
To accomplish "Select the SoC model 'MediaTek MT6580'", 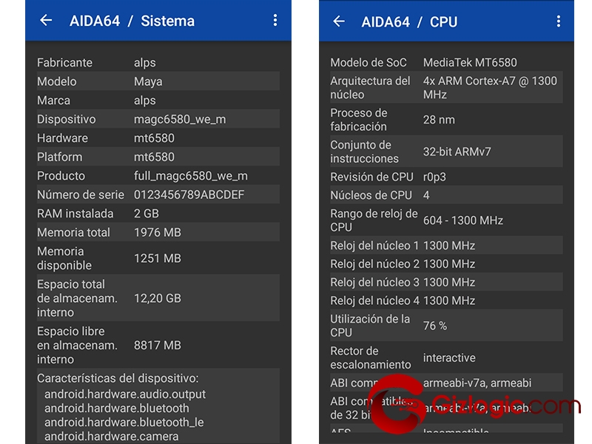I will [x=470, y=63].
